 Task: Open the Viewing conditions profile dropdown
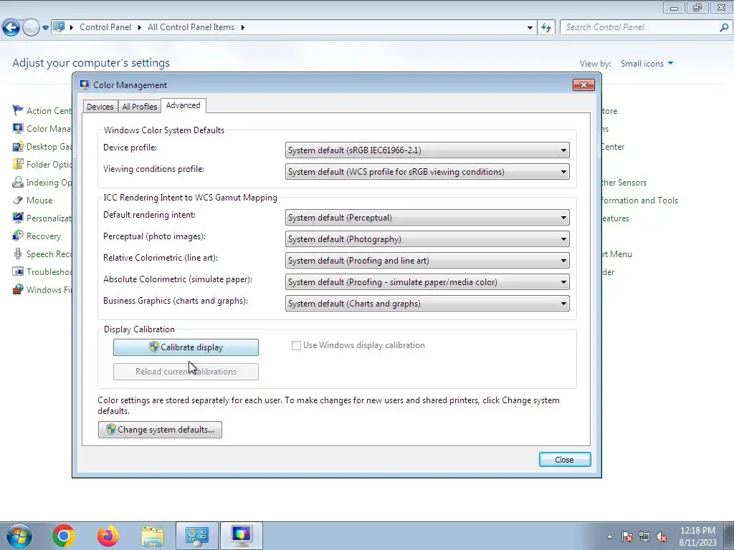pyautogui.click(x=427, y=172)
